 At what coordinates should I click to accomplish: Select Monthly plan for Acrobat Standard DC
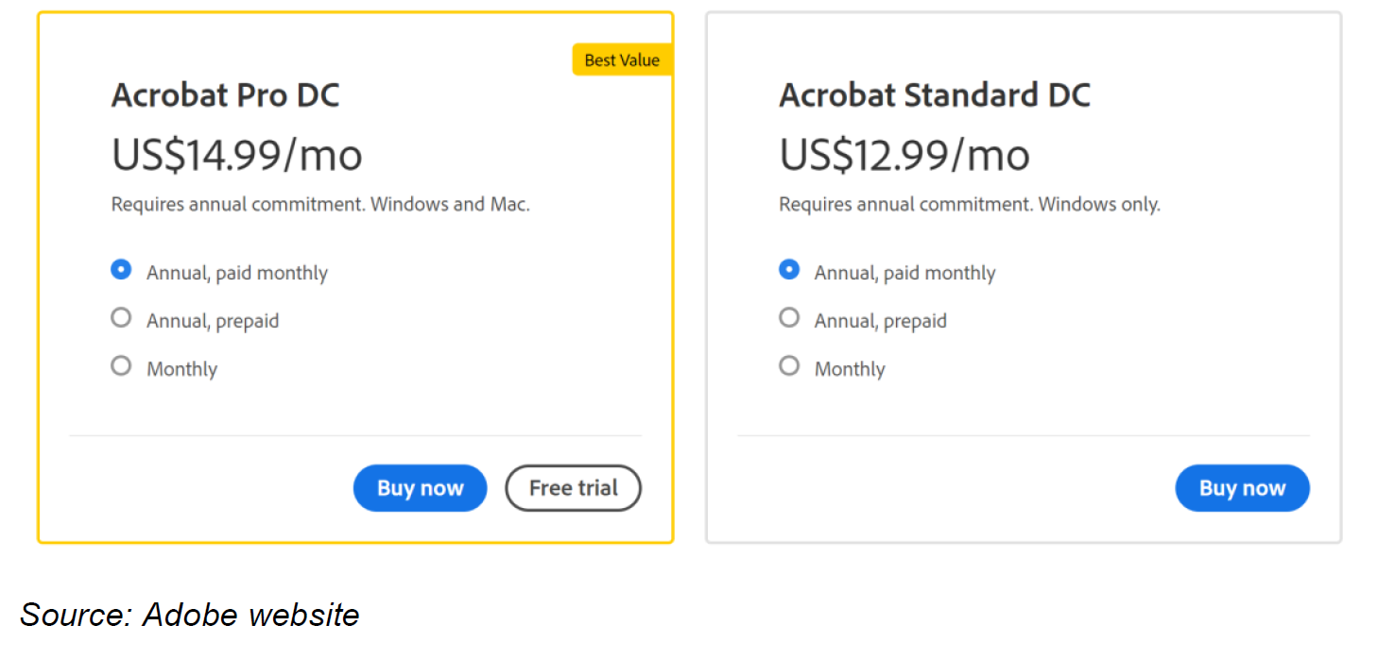pyautogui.click(x=789, y=366)
